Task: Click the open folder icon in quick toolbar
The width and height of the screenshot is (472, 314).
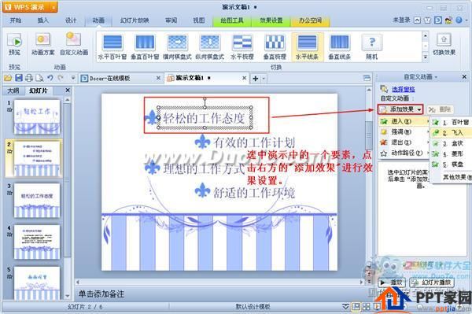Action: pyautogui.click(x=8, y=78)
